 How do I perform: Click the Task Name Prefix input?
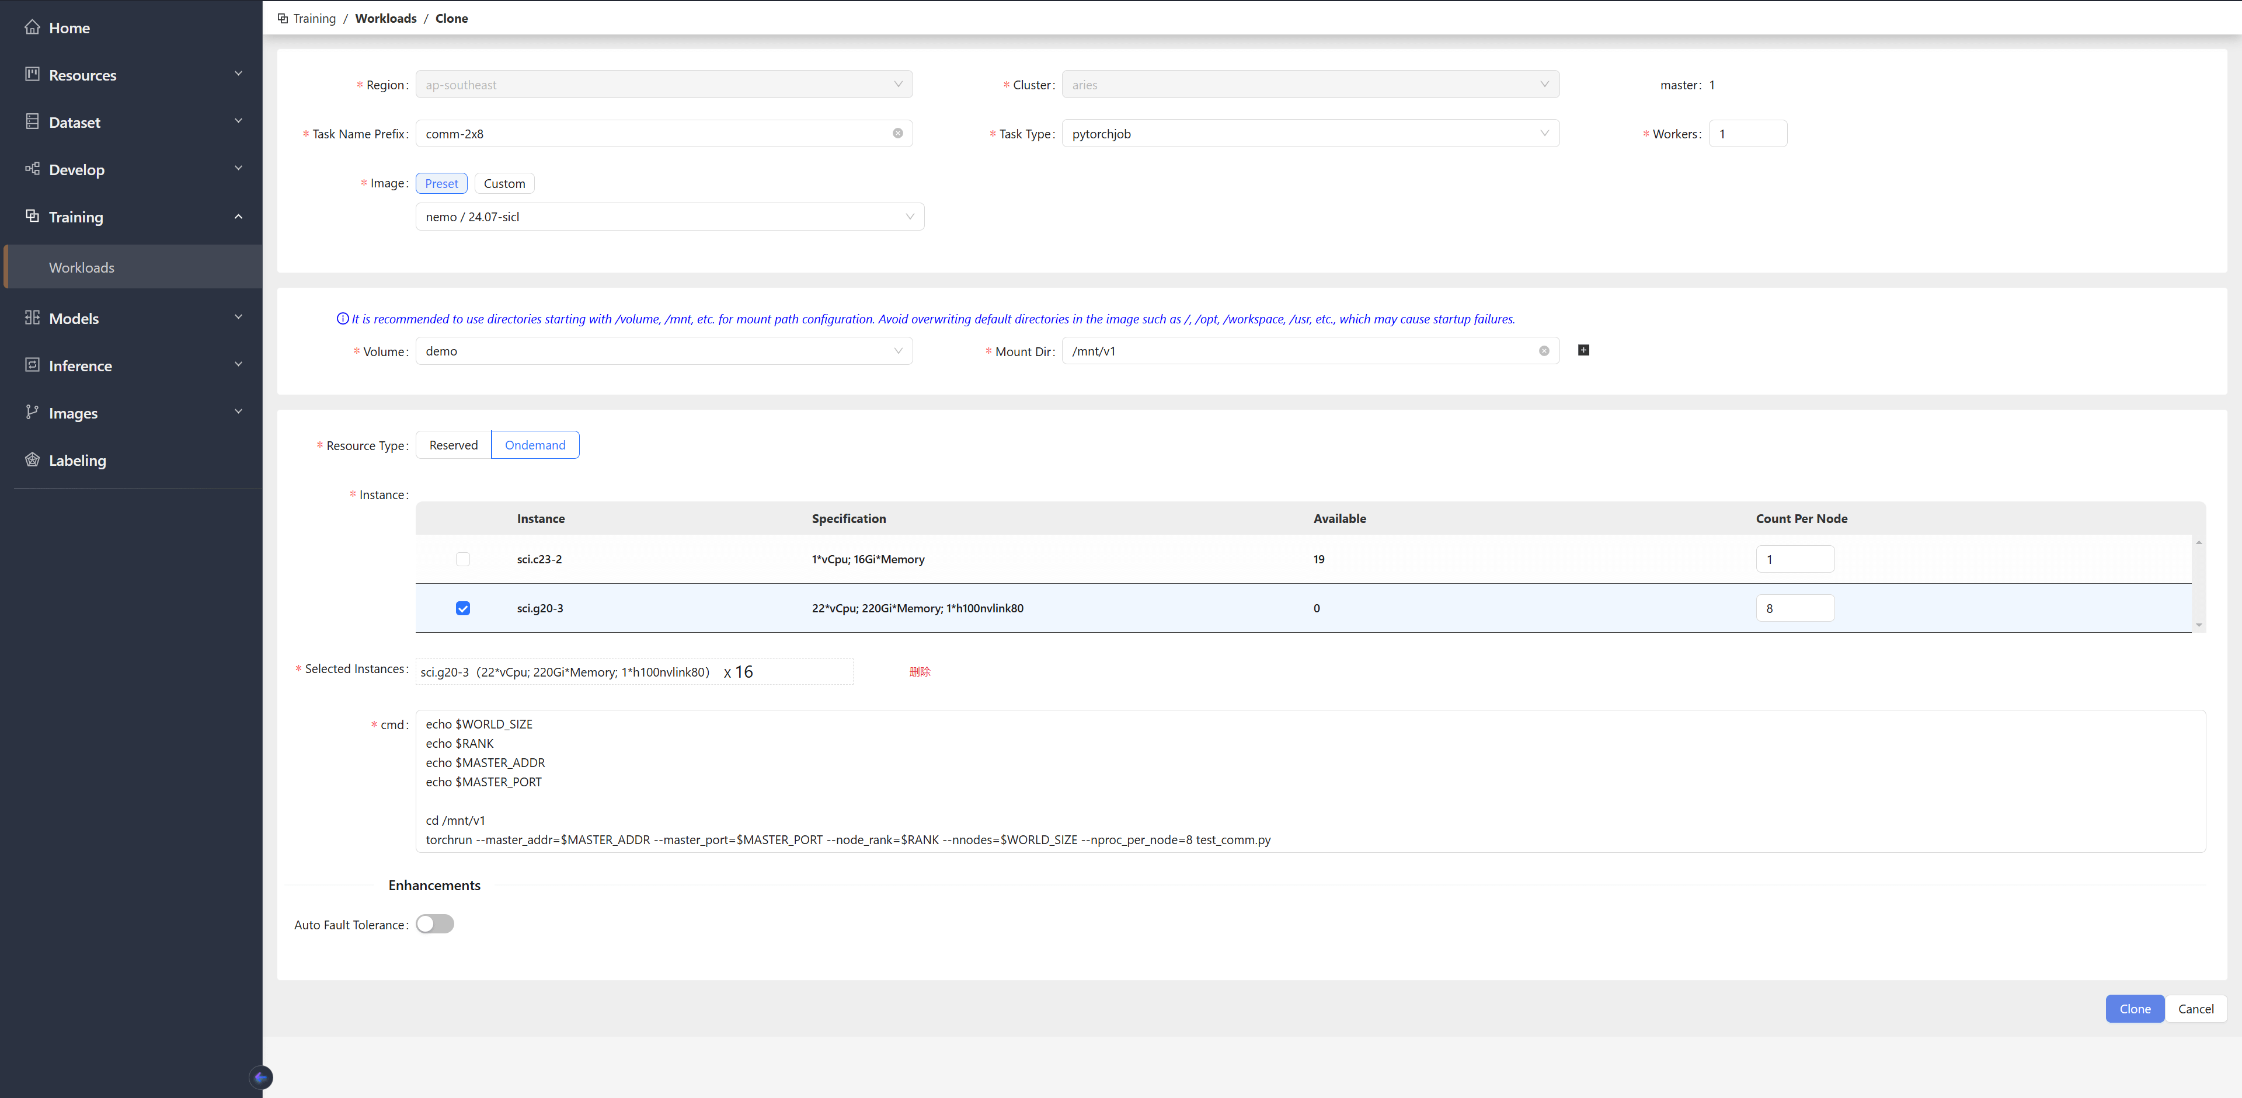664,133
